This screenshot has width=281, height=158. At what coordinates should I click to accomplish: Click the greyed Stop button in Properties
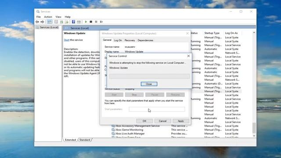(134, 95)
